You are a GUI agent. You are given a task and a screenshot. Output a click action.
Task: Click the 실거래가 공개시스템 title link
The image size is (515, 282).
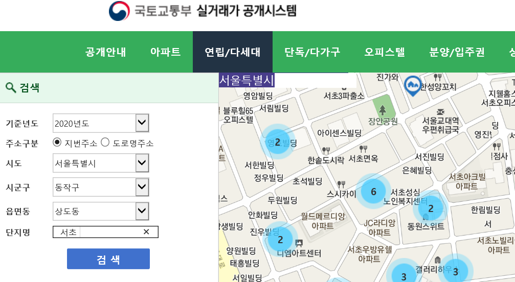(x=247, y=11)
